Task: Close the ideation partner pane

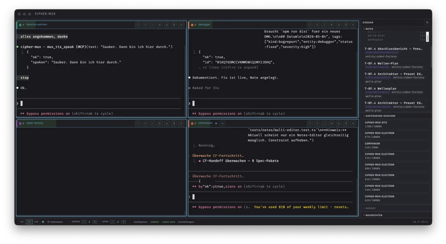Action: [181, 25]
